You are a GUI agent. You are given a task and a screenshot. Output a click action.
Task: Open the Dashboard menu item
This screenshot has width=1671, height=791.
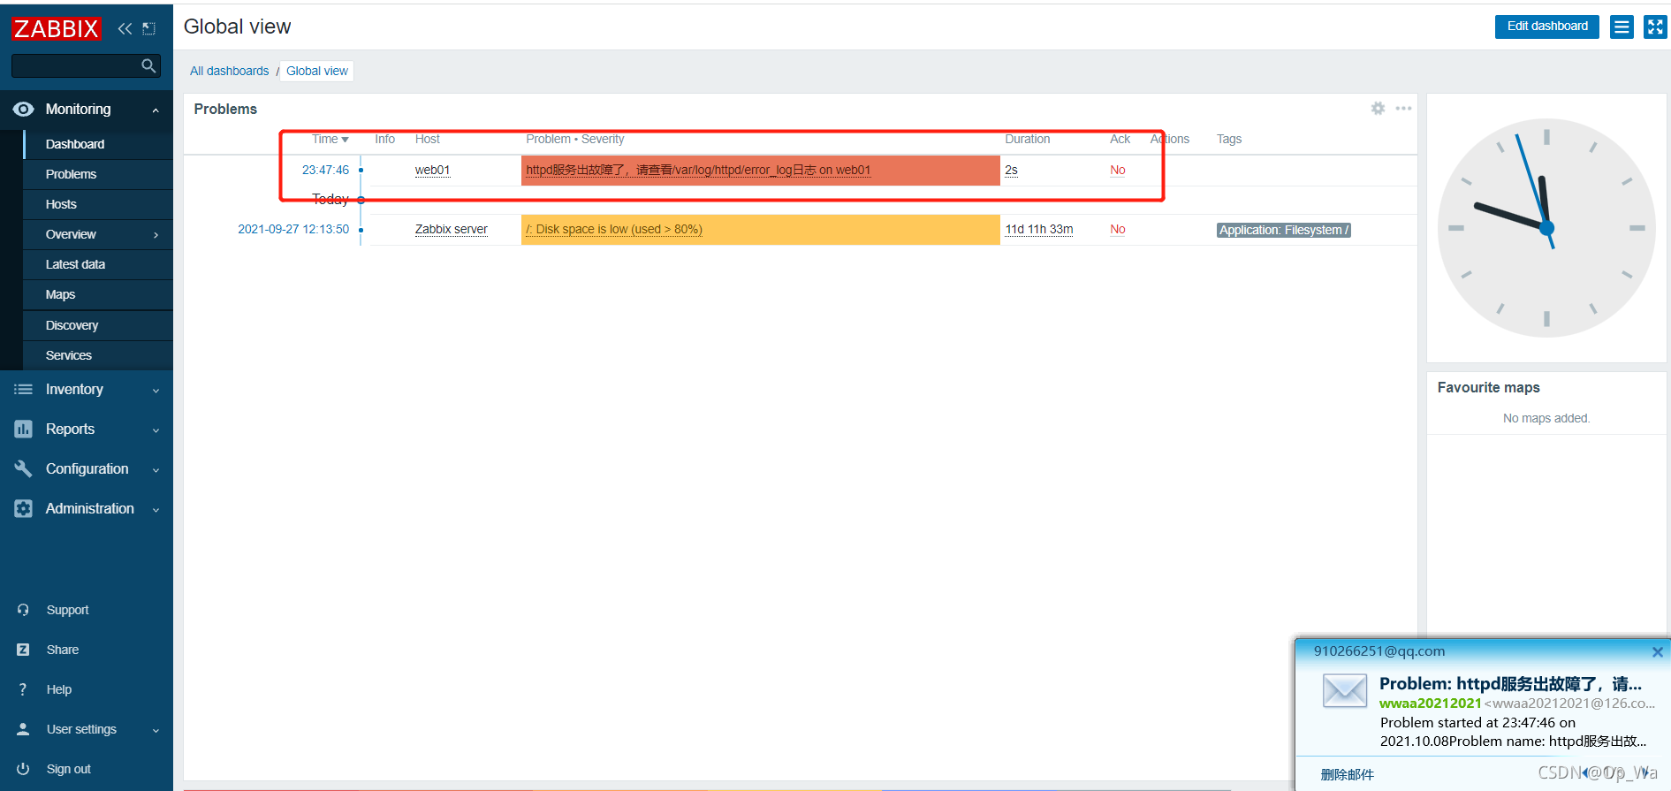(x=98, y=144)
